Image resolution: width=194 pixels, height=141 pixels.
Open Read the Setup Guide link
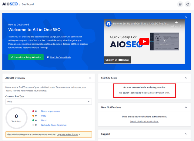61,57
